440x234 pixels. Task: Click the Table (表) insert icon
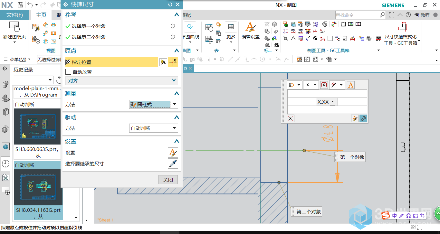[x=209, y=27]
